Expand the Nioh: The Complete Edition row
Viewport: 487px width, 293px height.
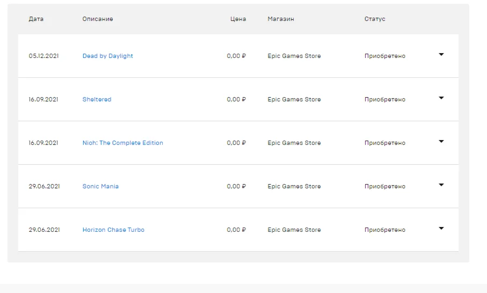pos(441,142)
